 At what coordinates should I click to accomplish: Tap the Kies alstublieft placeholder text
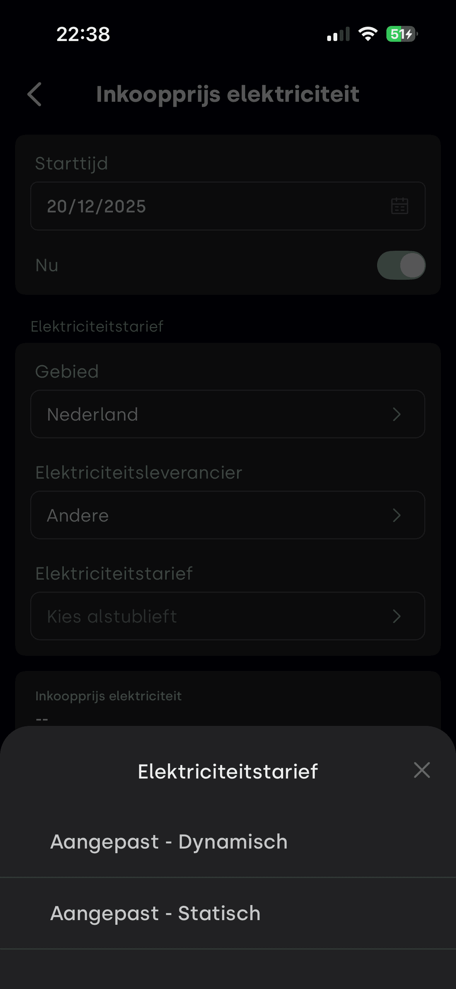[112, 616]
